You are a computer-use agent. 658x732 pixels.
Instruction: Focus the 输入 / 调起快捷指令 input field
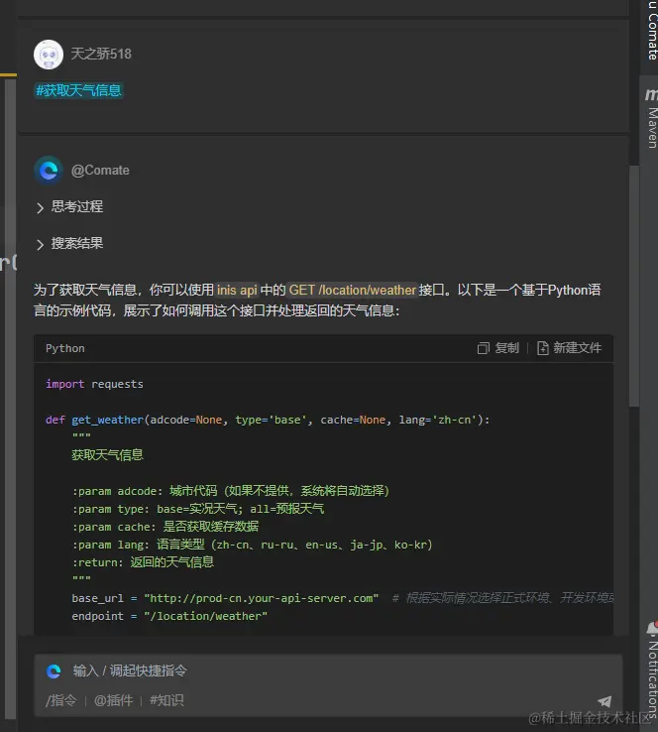pos(328,671)
